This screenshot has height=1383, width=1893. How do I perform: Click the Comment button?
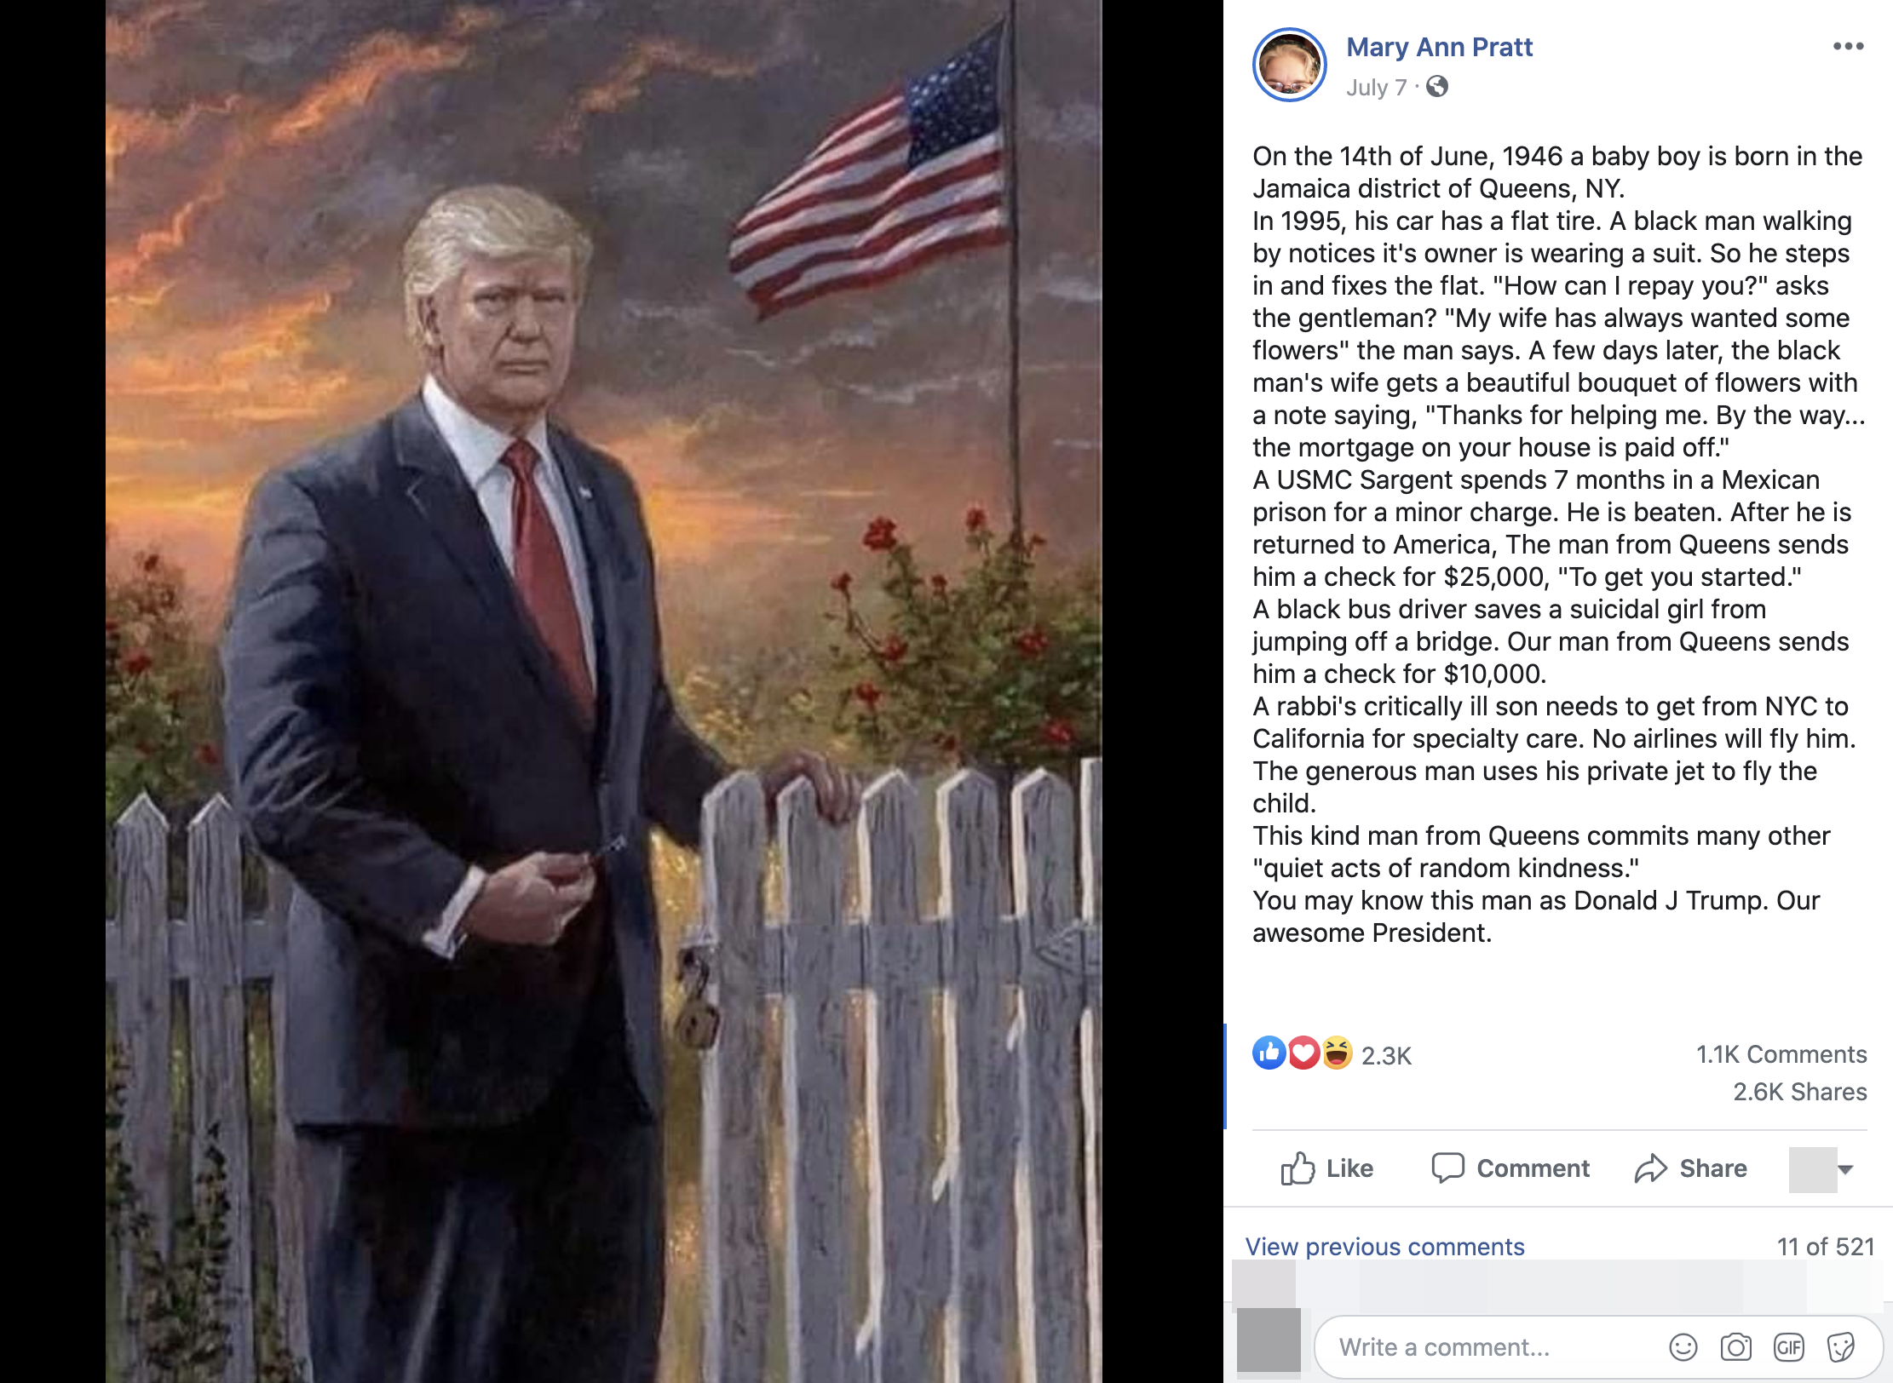[1510, 1168]
